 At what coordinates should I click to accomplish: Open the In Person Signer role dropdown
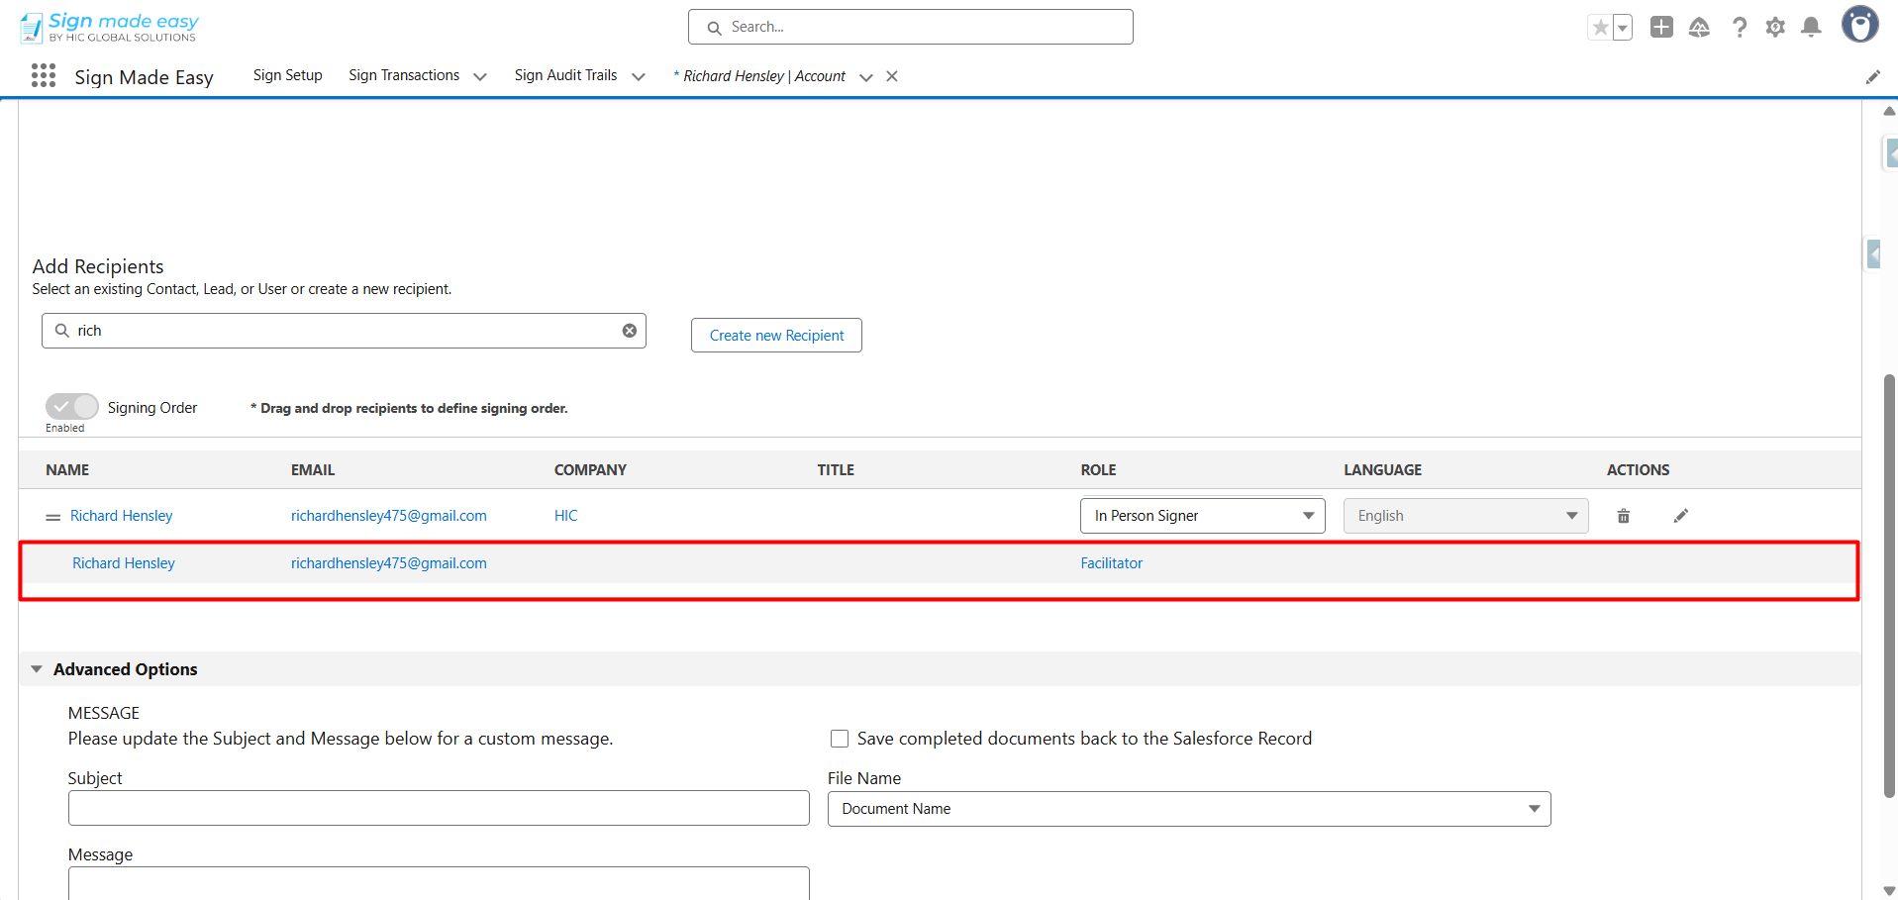(1202, 516)
